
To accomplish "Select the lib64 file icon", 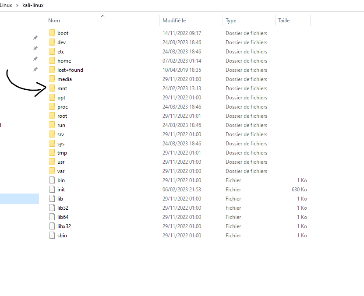I will pos(52,217).
